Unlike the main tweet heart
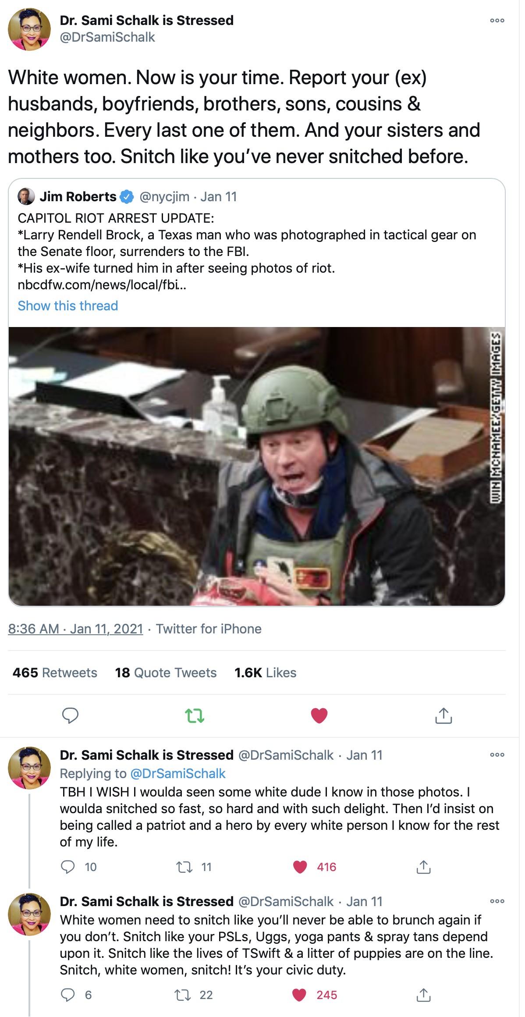Screen dimensions: 525x1017 tap(319, 715)
